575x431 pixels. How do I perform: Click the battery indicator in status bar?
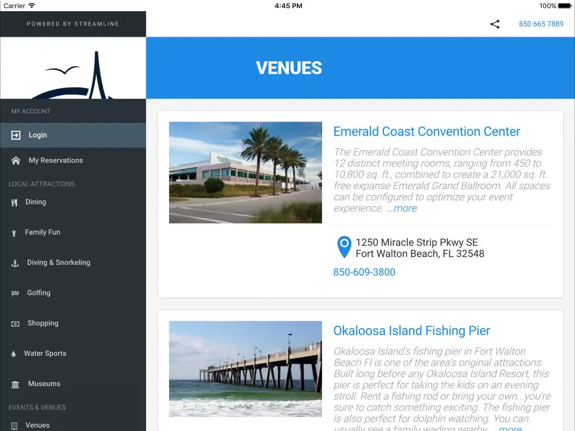(x=565, y=6)
